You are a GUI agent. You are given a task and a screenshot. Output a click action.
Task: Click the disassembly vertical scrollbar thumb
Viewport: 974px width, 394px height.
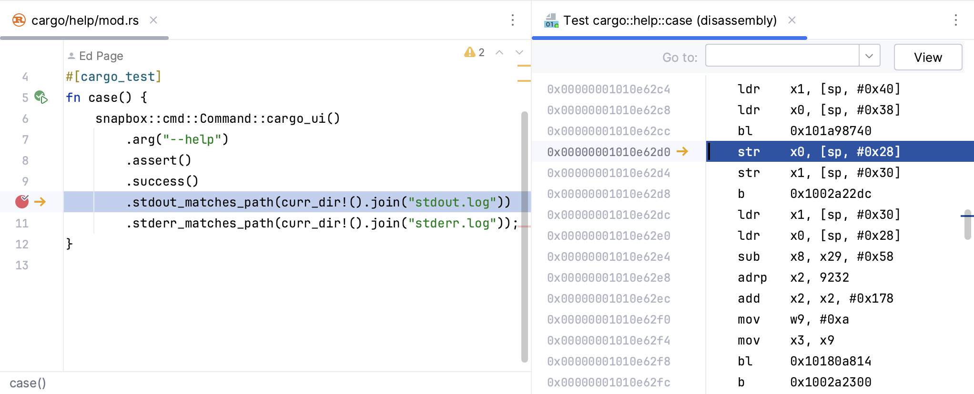tap(967, 224)
